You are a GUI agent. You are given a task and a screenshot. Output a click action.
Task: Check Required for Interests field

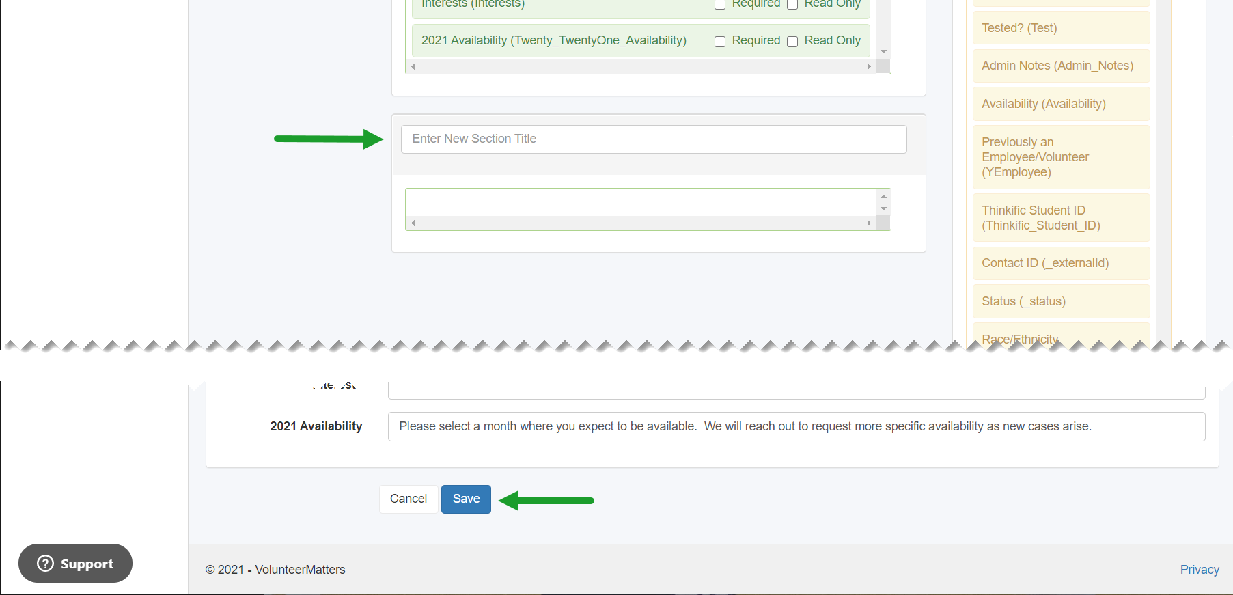click(720, 4)
